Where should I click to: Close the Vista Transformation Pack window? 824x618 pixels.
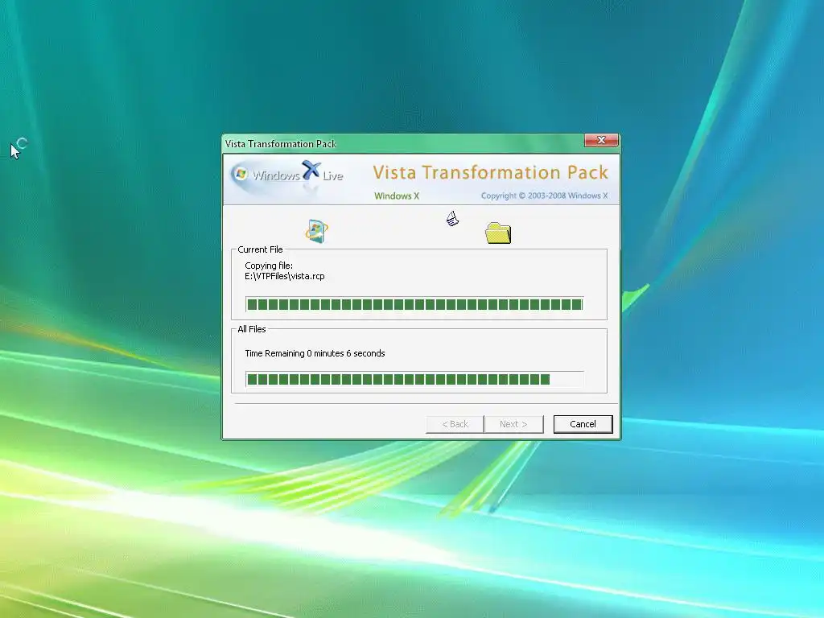click(x=601, y=140)
